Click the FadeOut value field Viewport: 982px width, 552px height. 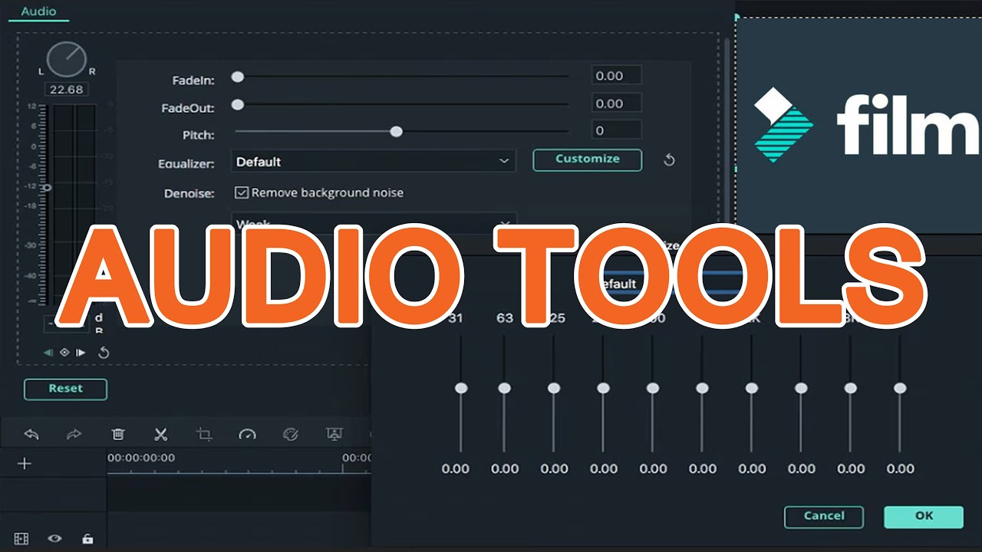[617, 103]
